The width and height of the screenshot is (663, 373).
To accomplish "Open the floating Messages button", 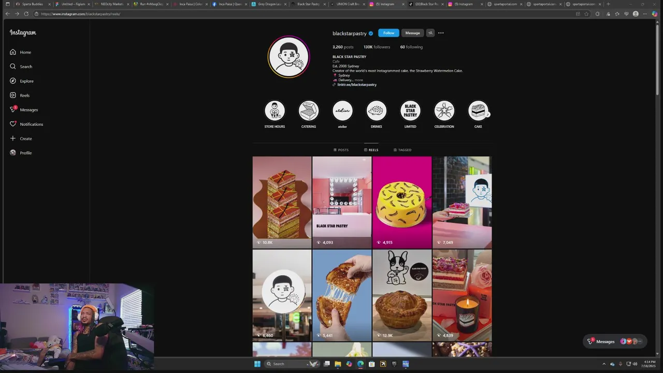I will pyautogui.click(x=614, y=341).
